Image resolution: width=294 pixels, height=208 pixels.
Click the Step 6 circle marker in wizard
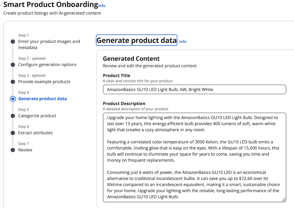[x=13, y=133]
